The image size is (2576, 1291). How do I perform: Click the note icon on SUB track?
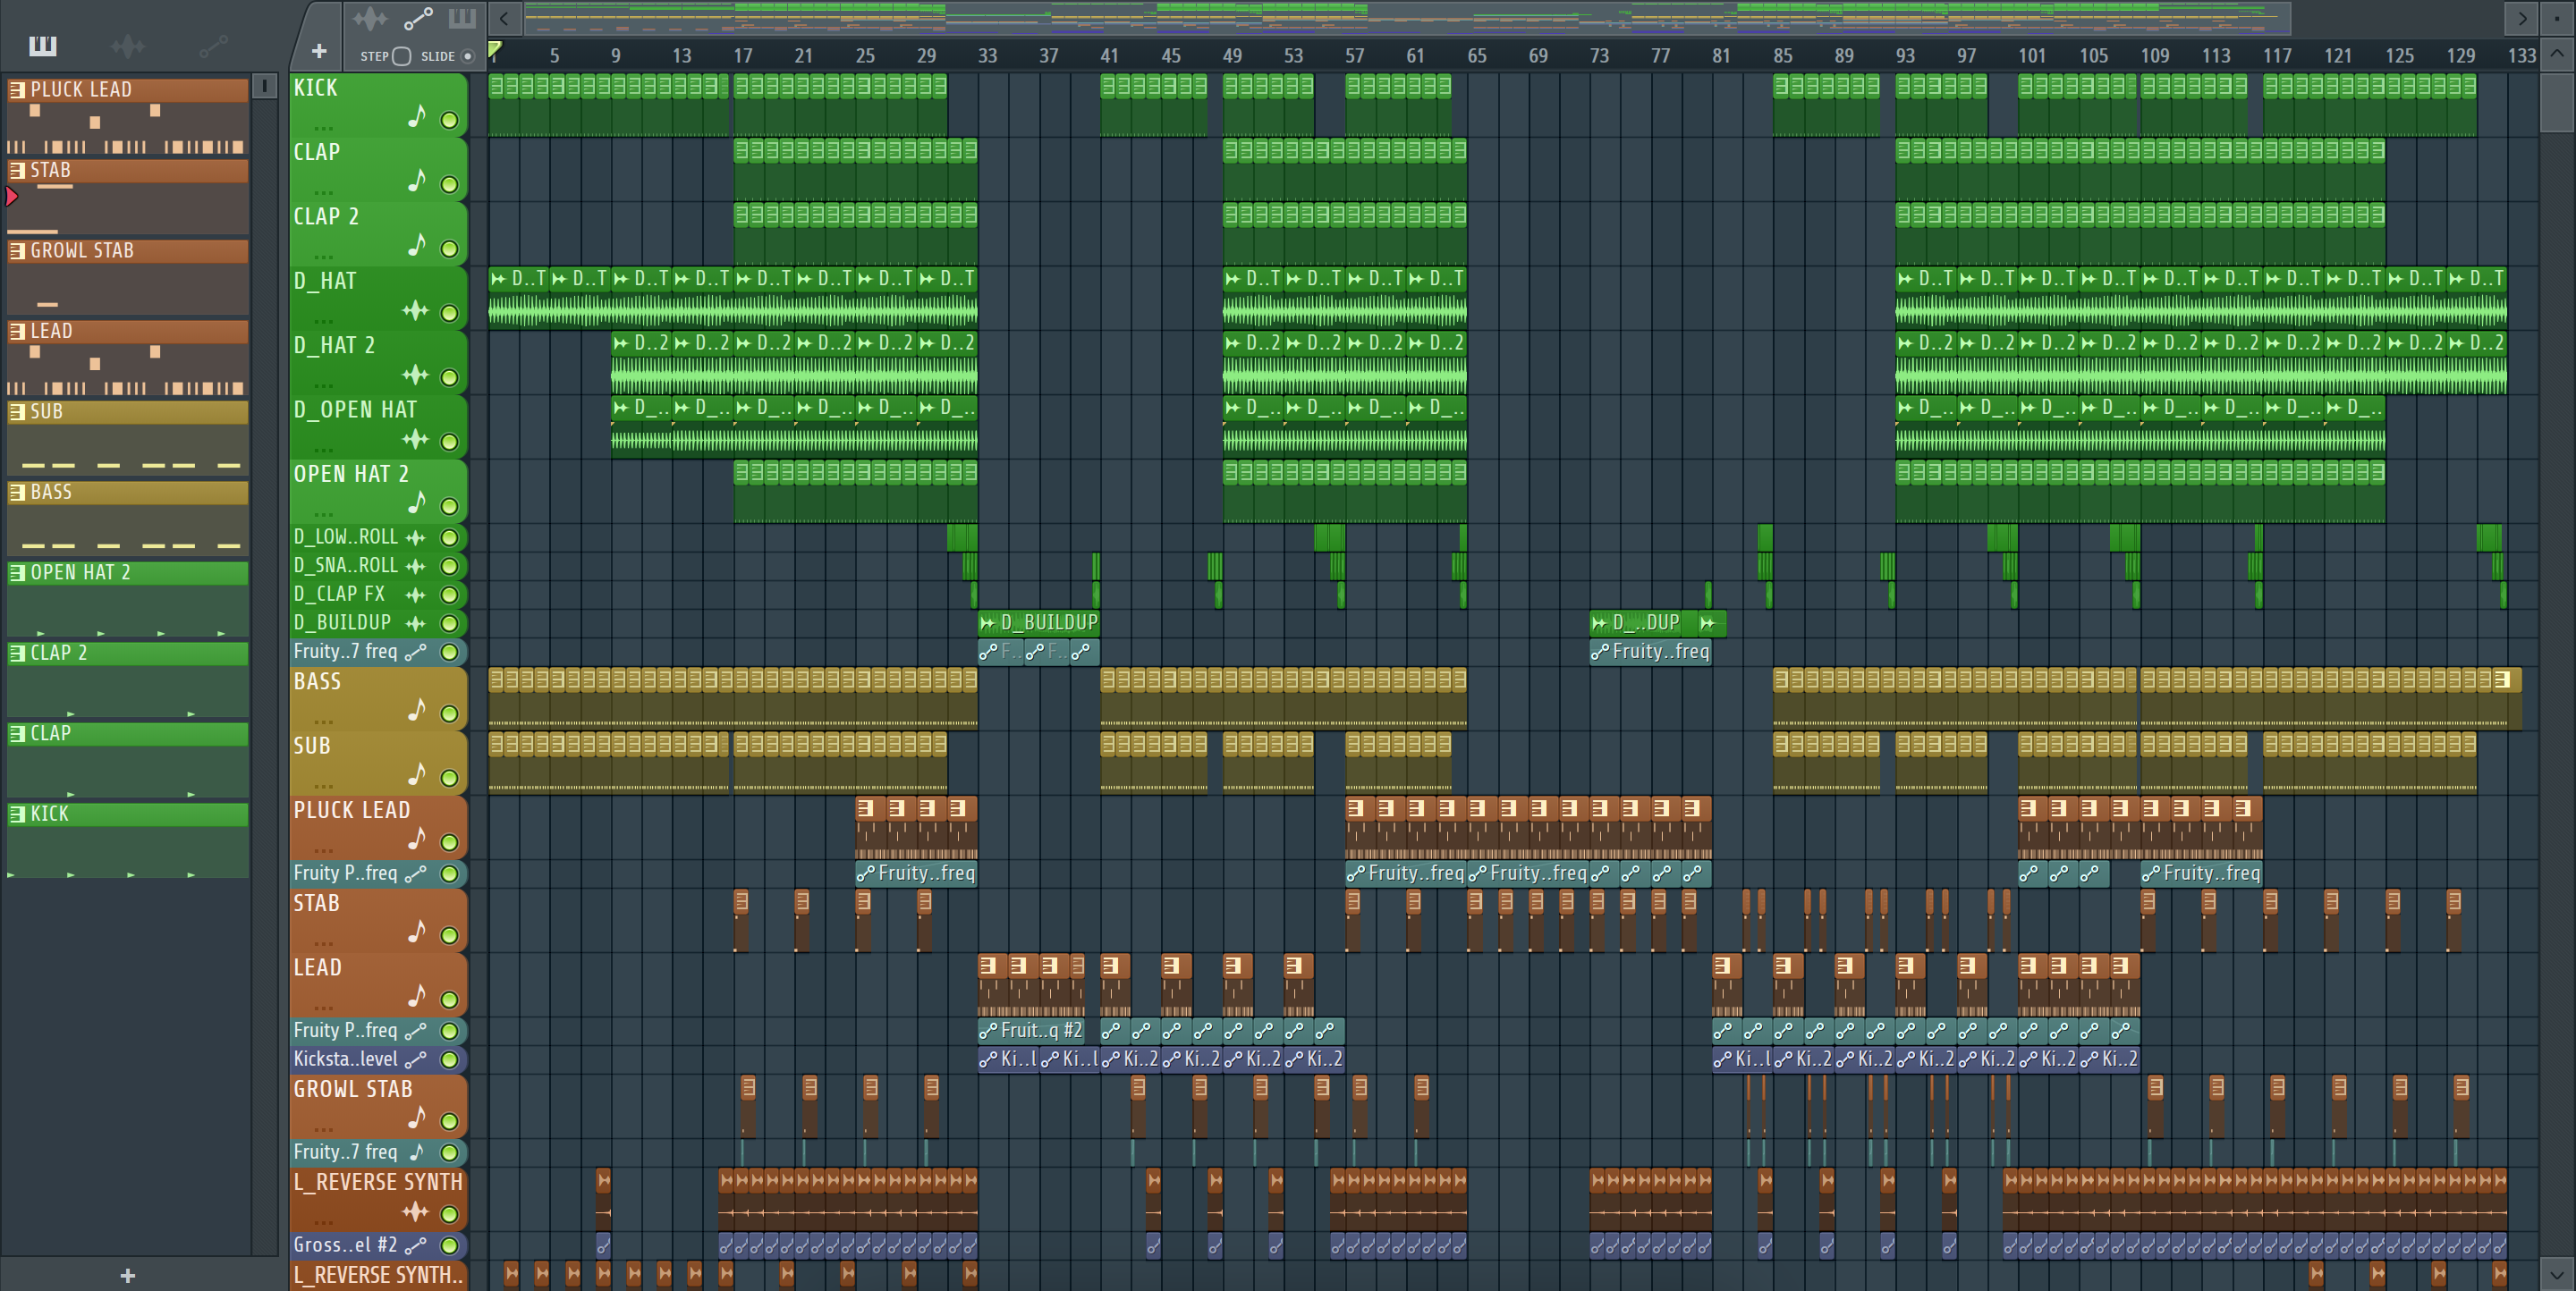coord(417,774)
